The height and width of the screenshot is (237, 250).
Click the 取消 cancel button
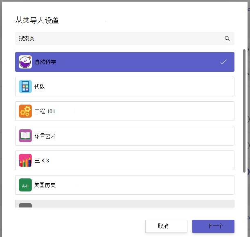(x=166, y=226)
